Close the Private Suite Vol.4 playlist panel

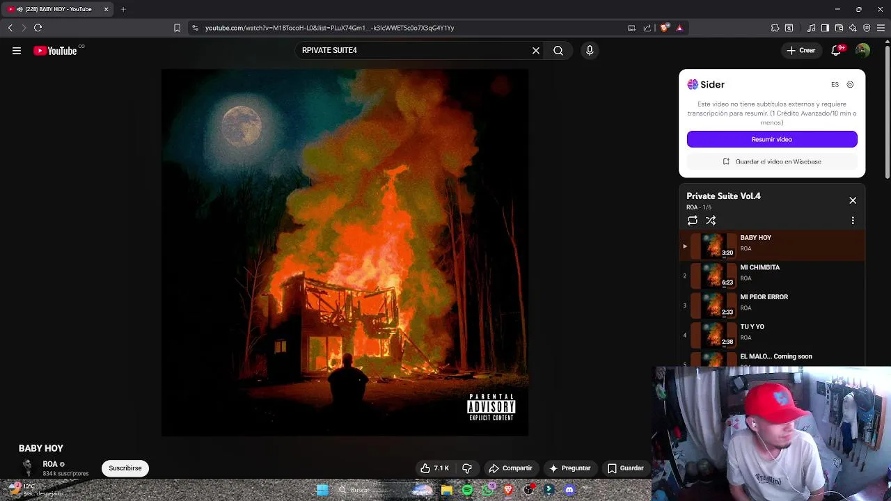click(x=853, y=200)
